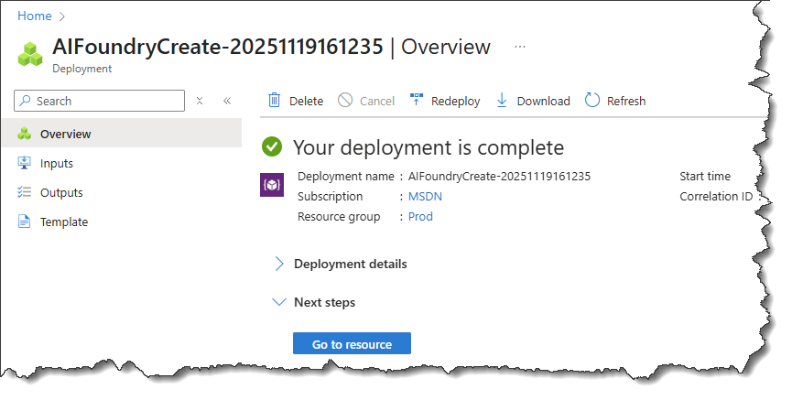Click the Delete trash can icon
The height and width of the screenshot is (400, 792).
pos(274,101)
